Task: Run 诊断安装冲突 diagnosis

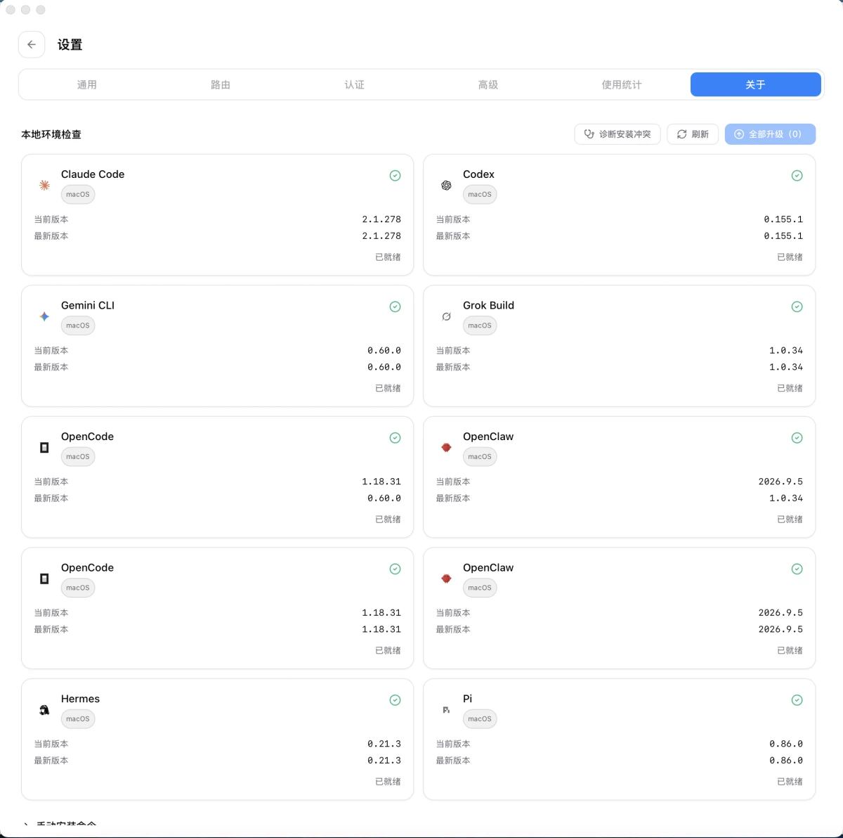Action: coord(617,134)
